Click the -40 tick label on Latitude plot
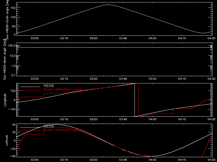Image resolution: width=217 pixels, height=162 pixels. coord(13,156)
